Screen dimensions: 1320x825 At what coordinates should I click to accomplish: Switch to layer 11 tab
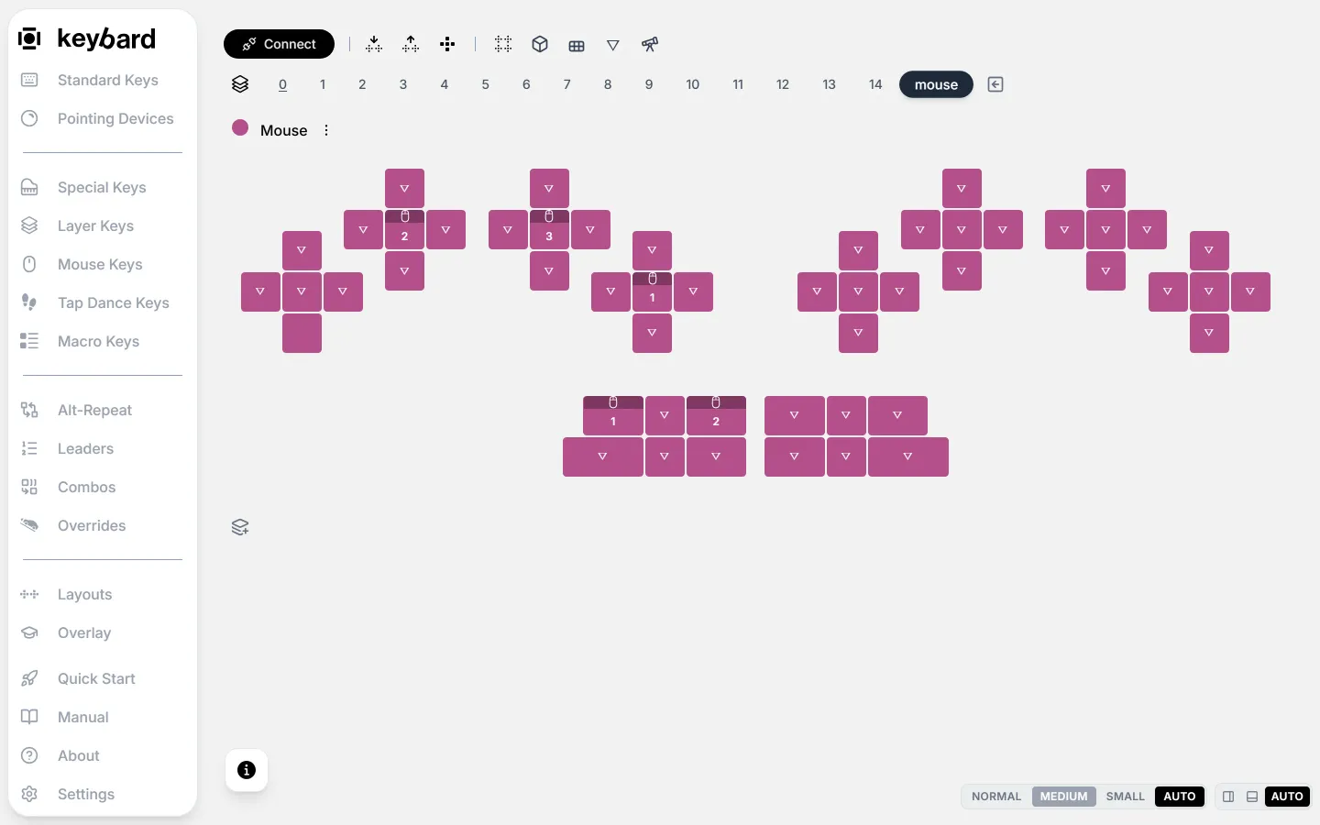click(x=738, y=84)
